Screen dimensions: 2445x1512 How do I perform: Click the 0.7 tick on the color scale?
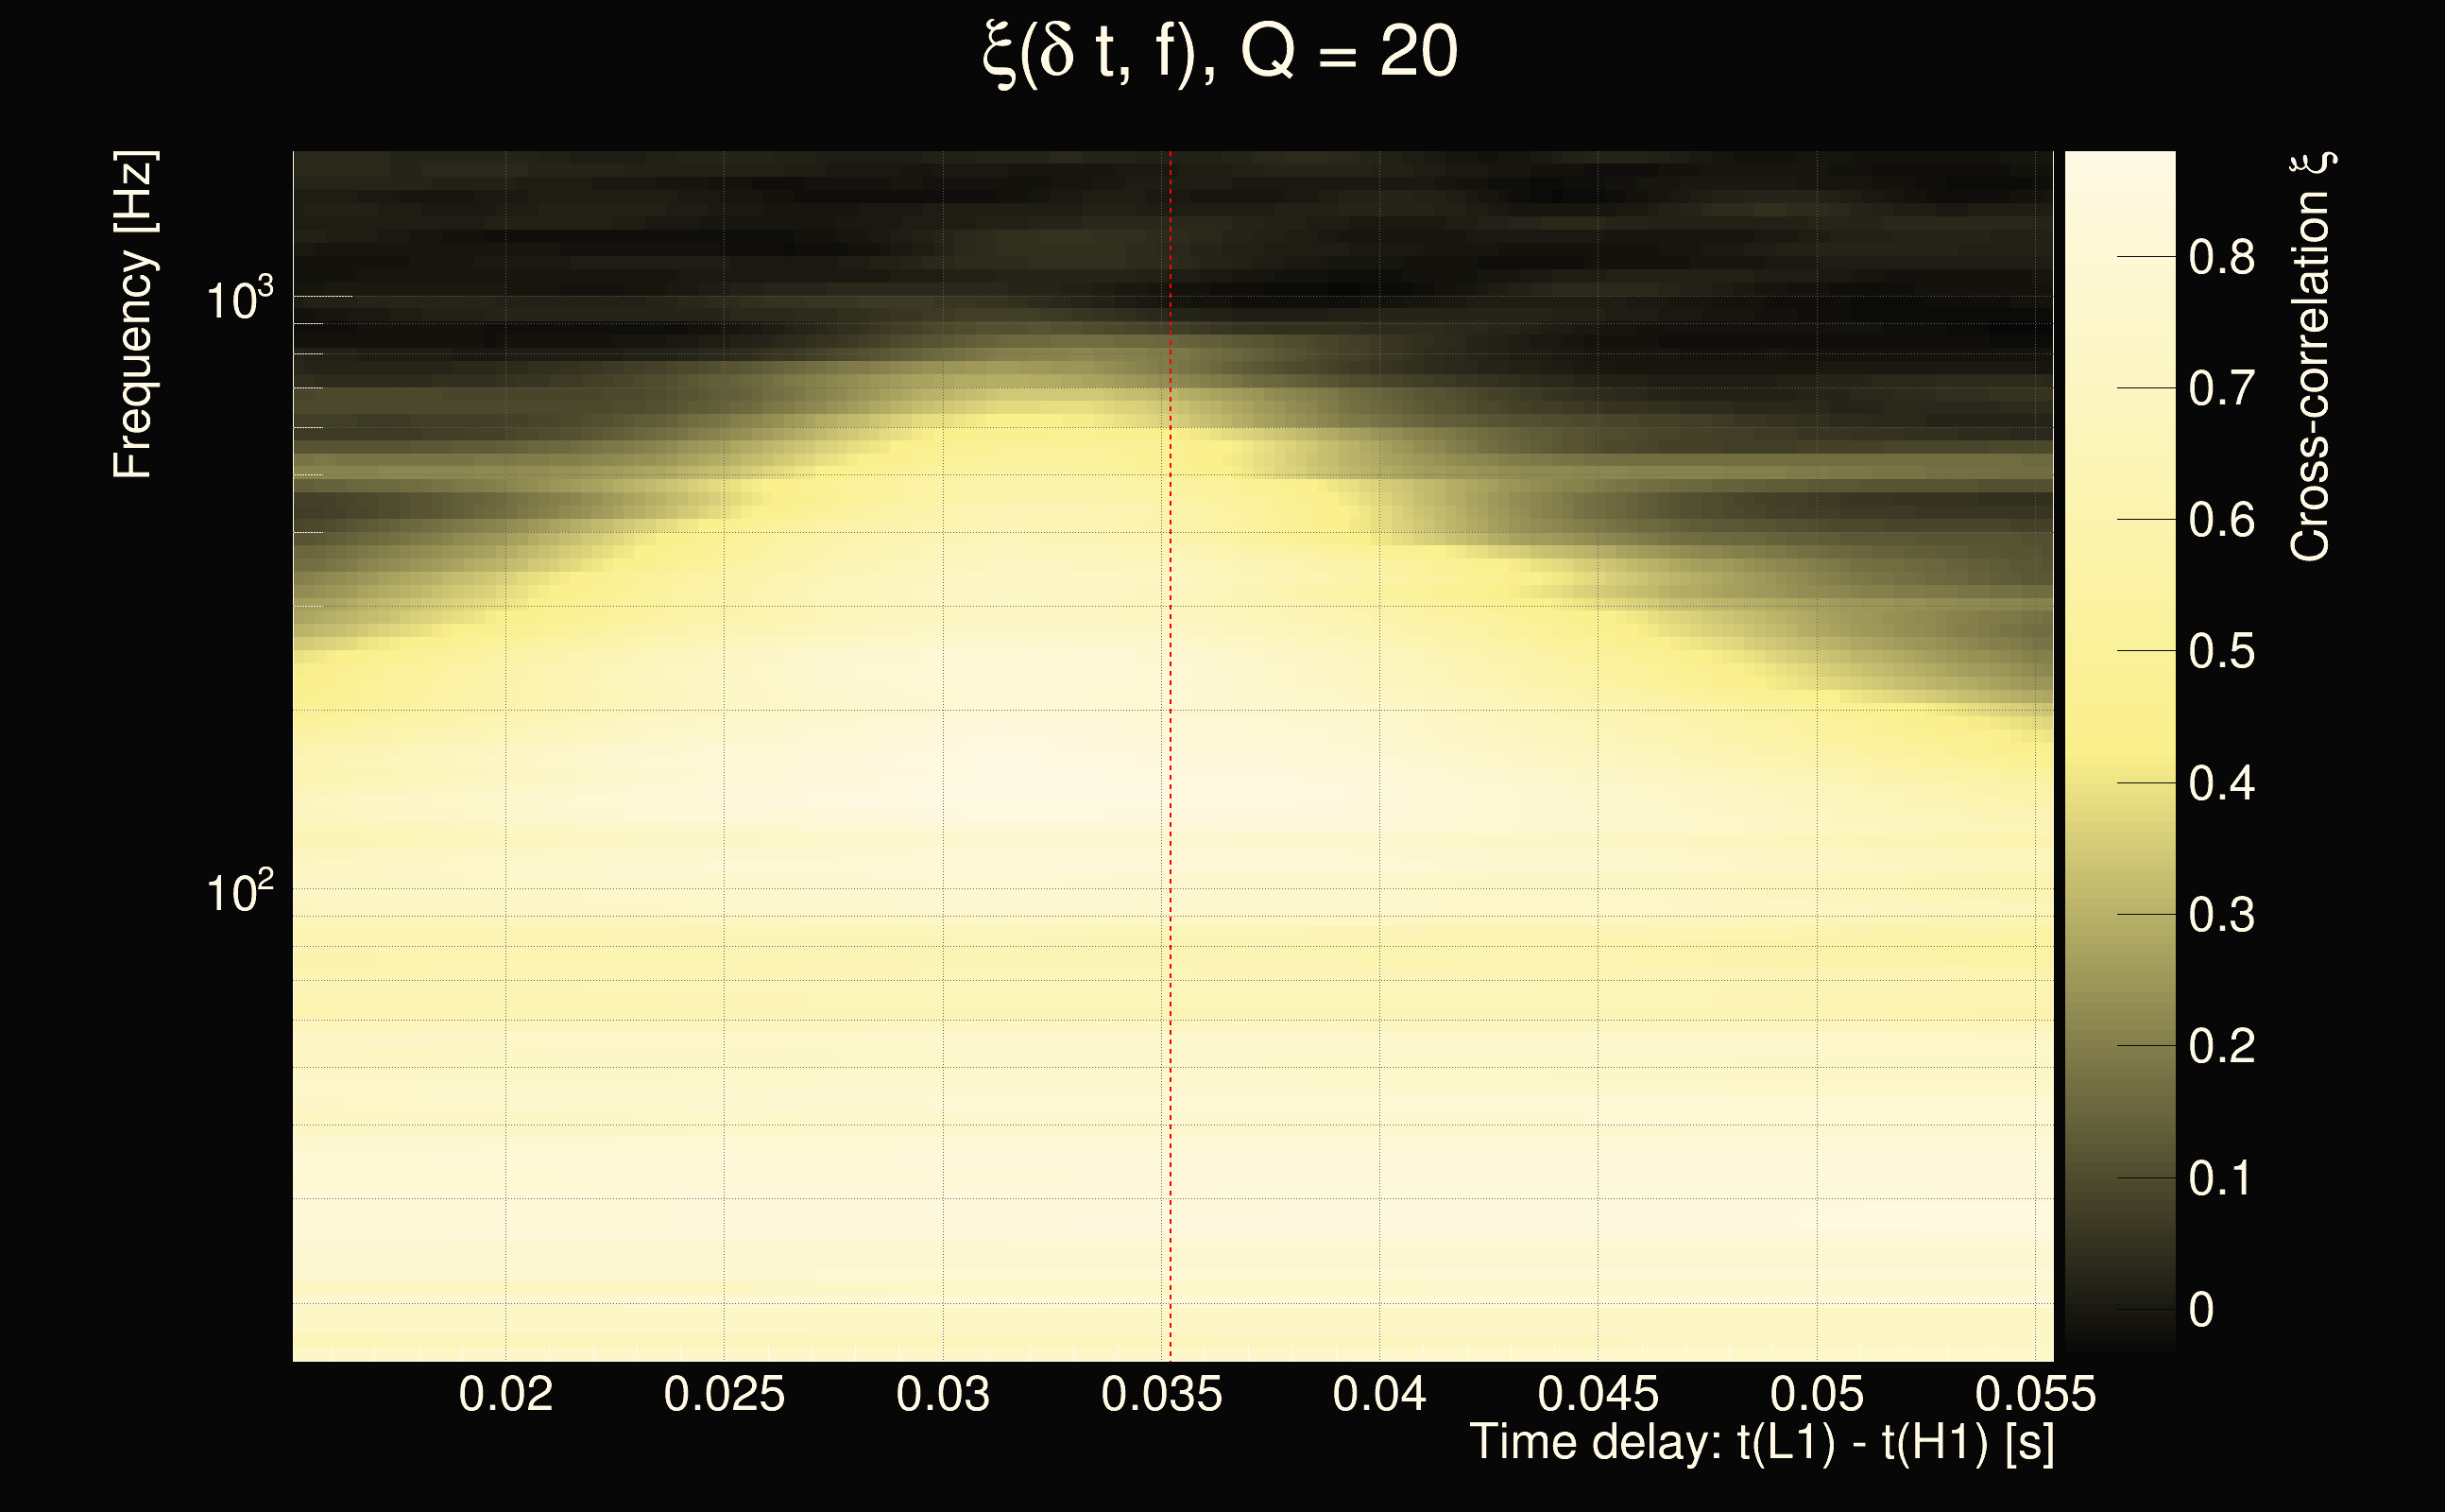pos(2221,389)
